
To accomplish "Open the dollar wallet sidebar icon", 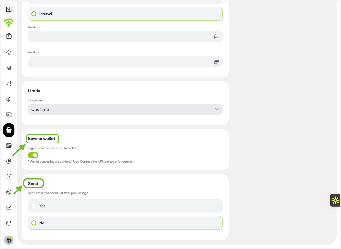I will tap(9, 36).
